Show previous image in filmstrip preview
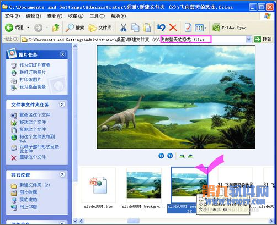 pyautogui.click(x=161, y=156)
